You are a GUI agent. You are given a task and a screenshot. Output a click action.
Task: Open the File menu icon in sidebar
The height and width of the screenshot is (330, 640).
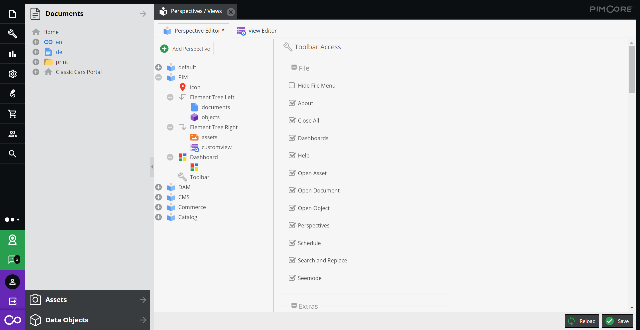coord(12,14)
